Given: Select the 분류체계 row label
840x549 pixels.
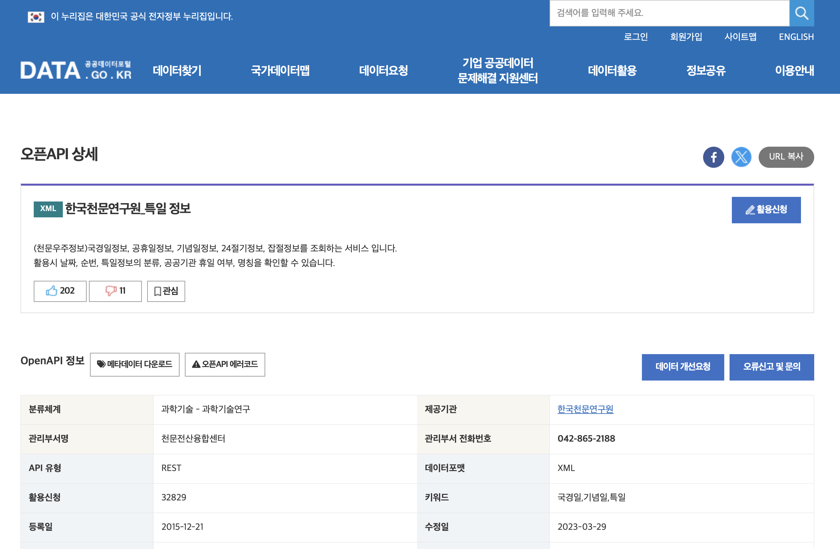Looking at the screenshot, I should point(44,409).
